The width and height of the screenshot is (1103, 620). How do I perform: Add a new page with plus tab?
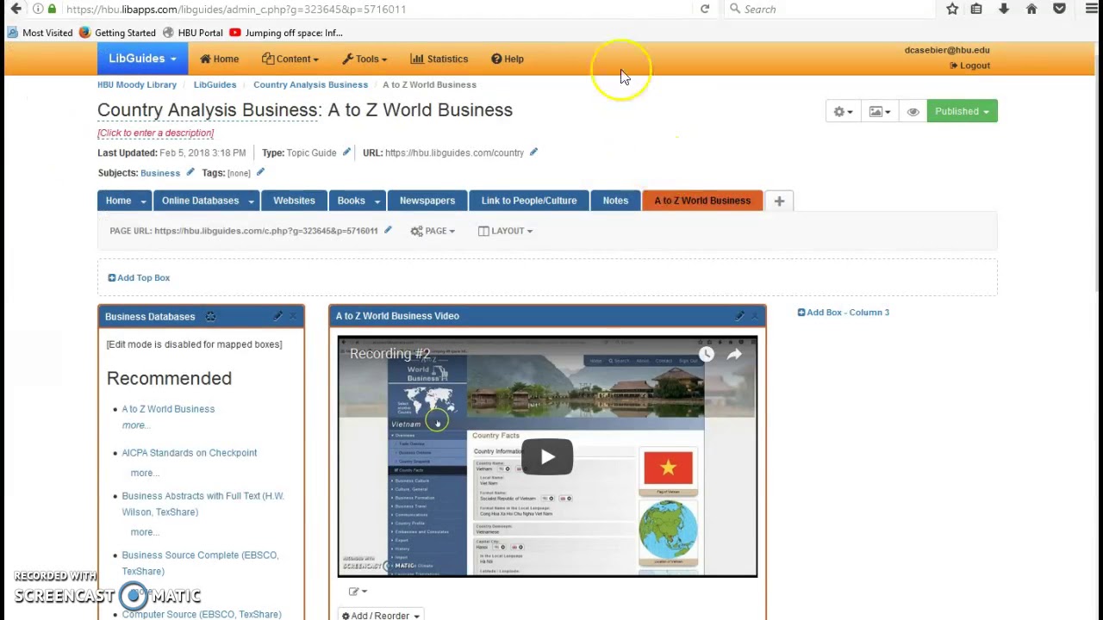click(779, 201)
